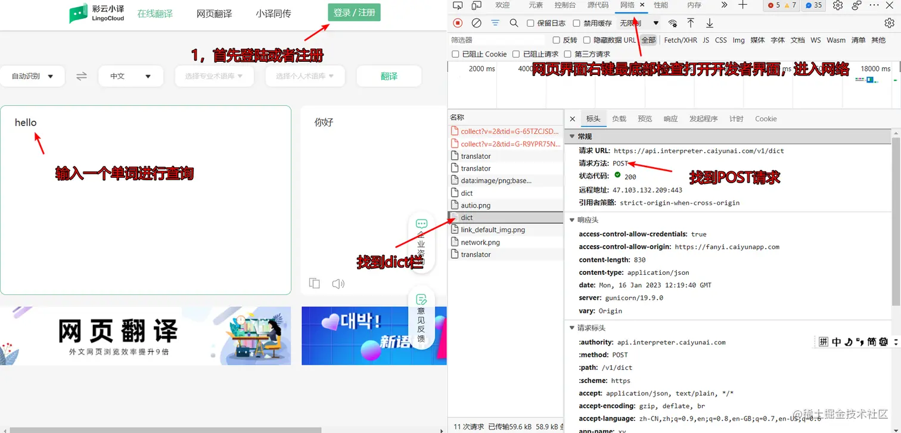Import a HAR file with the up arrow
Image resolution: width=901 pixels, height=433 pixels.
691,23
